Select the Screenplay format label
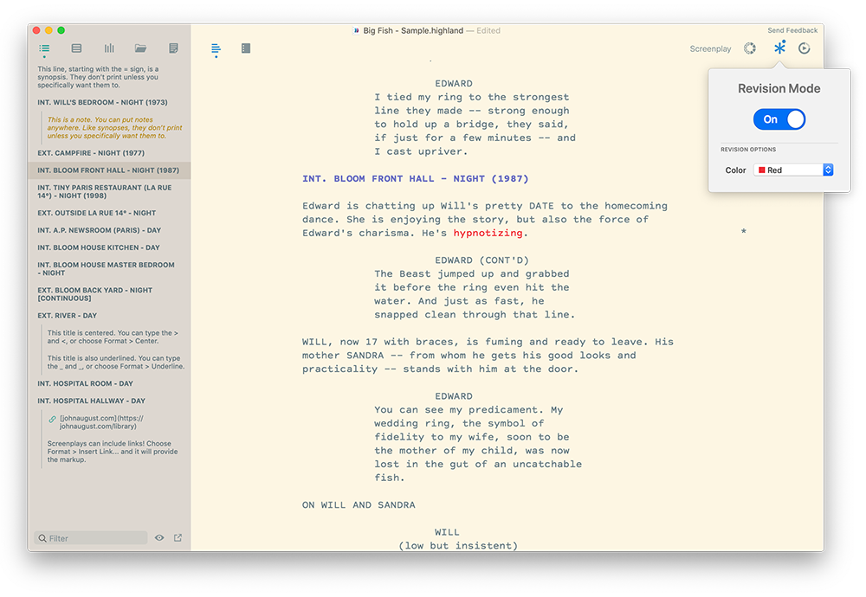866x597 pixels. (x=710, y=48)
